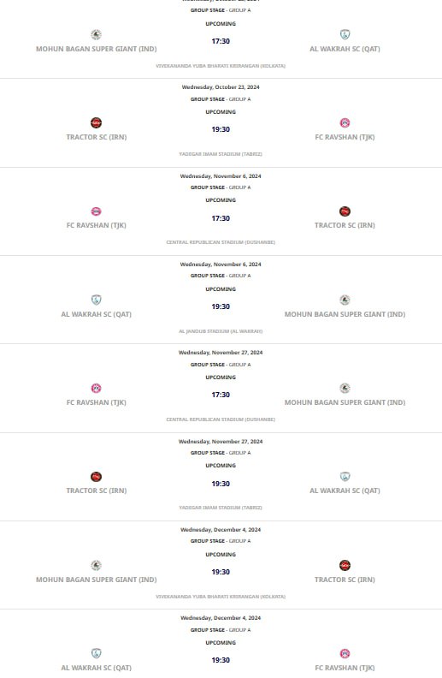This screenshot has width=442, height=678.
Task: Open 17:30 kickoff time on November 27
Action: [x=221, y=395]
